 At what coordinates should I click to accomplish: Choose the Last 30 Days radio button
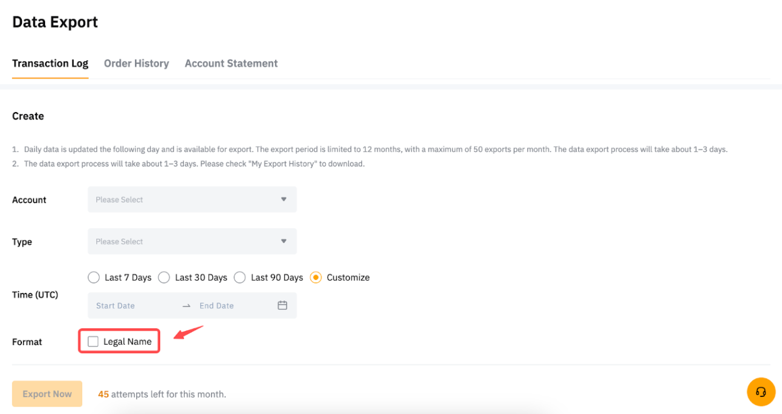[x=164, y=278]
